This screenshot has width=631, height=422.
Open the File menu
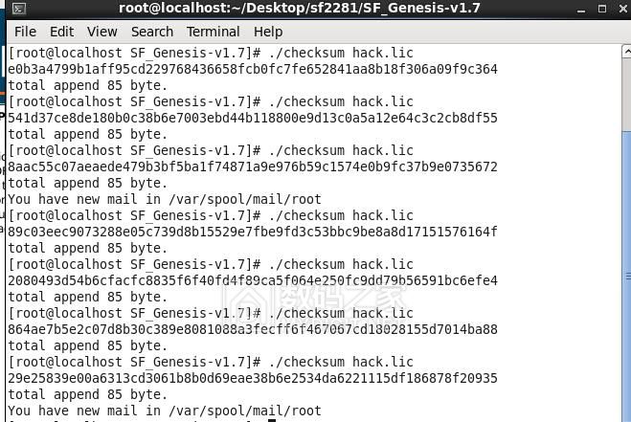pyautogui.click(x=25, y=32)
